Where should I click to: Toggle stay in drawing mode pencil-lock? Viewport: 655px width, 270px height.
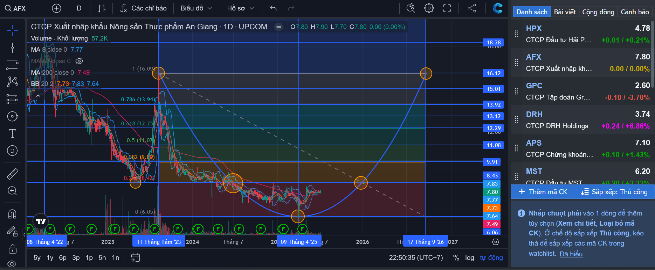coord(12,231)
